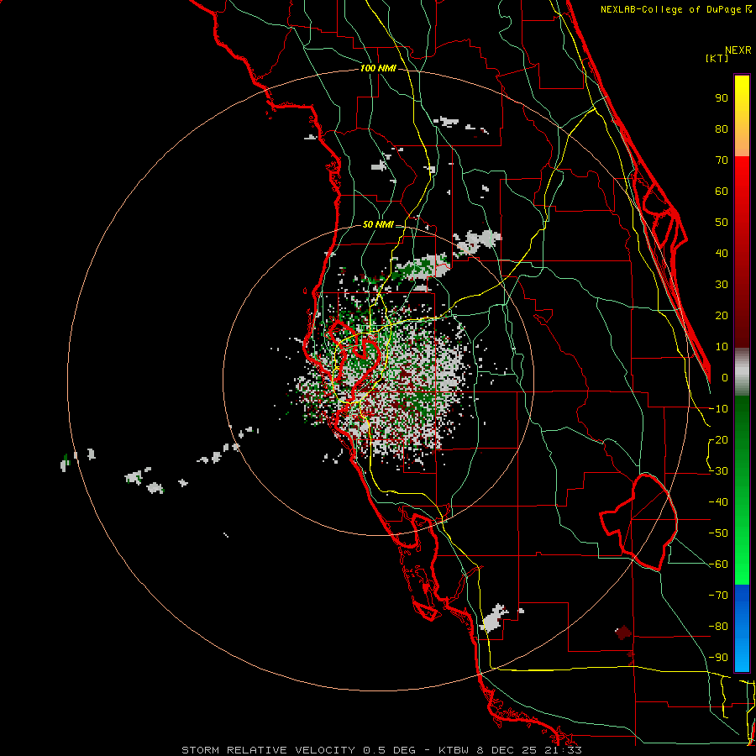Click the 10 value on the velocity scale
Image resolution: width=756 pixels, height=756 pixels.
pyautogui.click(x=722, y=347)
